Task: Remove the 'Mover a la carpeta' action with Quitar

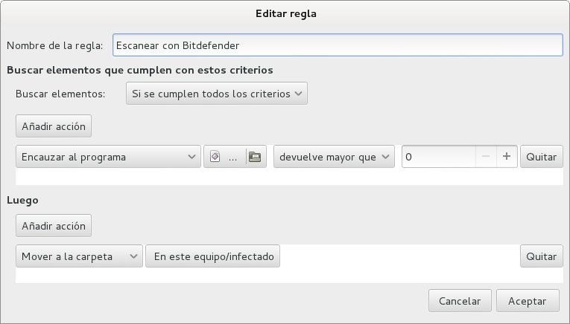Action: click(x=541, y=256)
